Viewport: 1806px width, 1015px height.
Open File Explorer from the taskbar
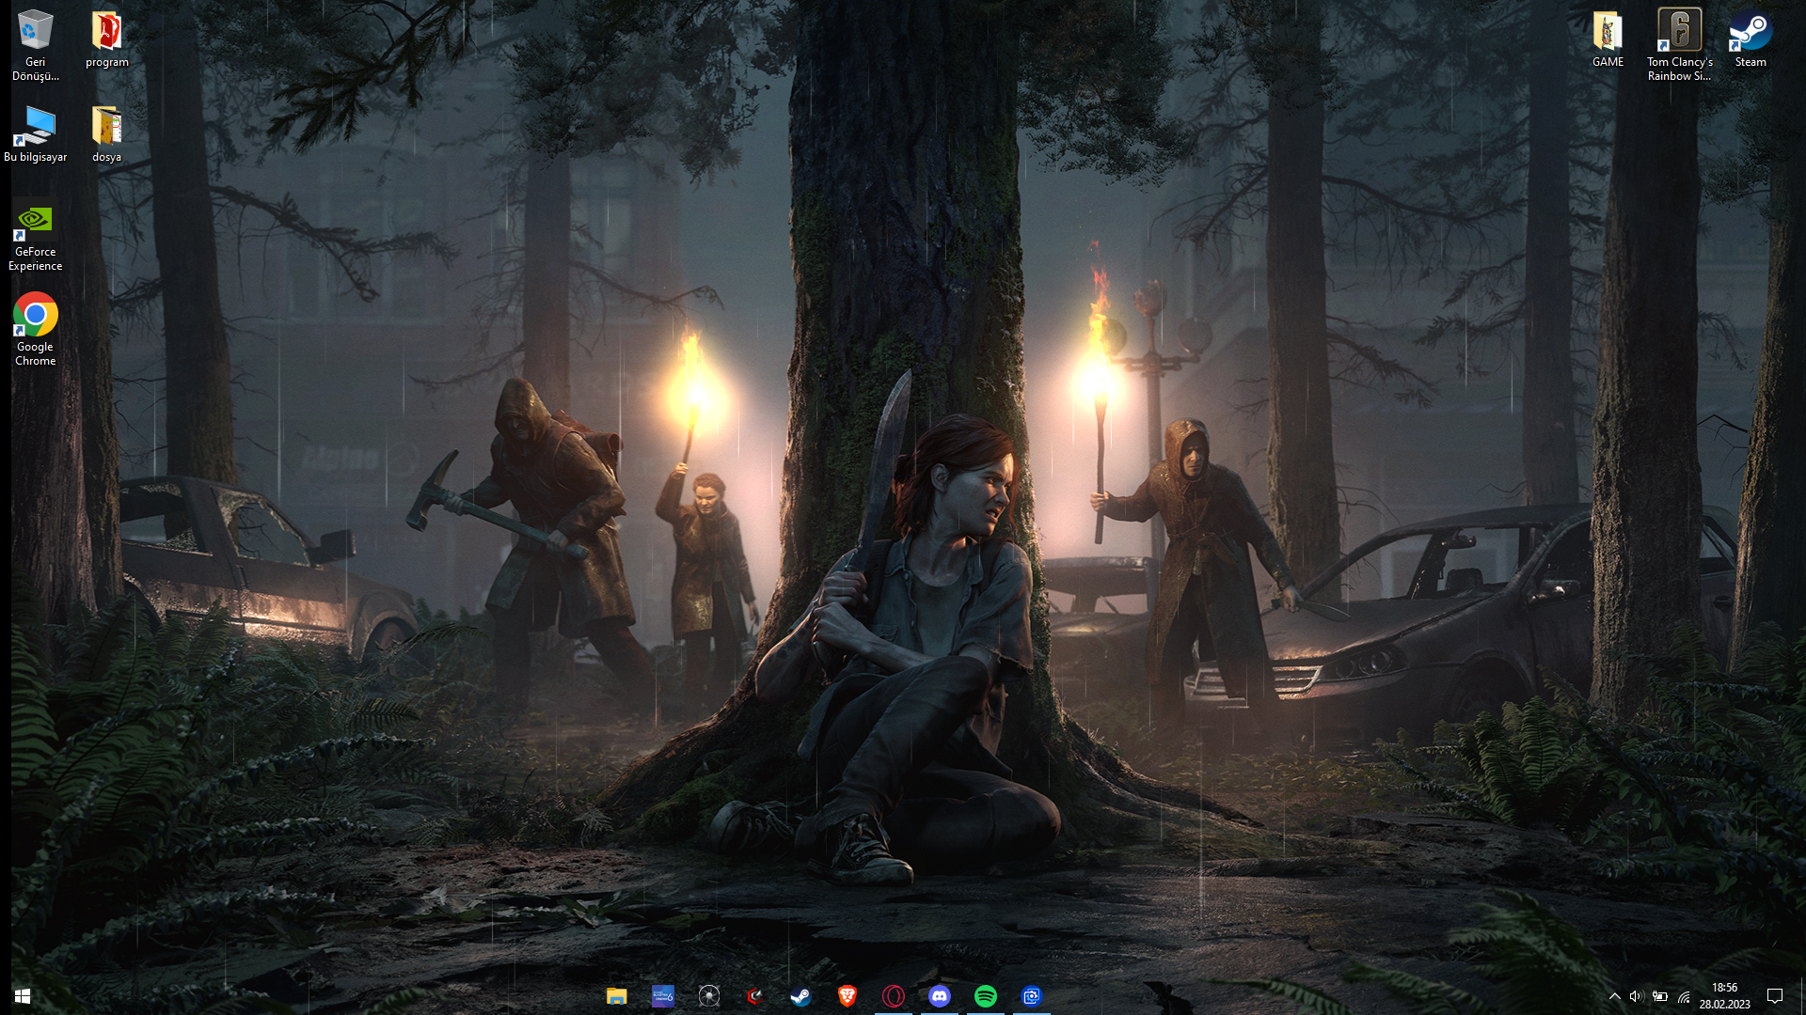tap(616, 996)
